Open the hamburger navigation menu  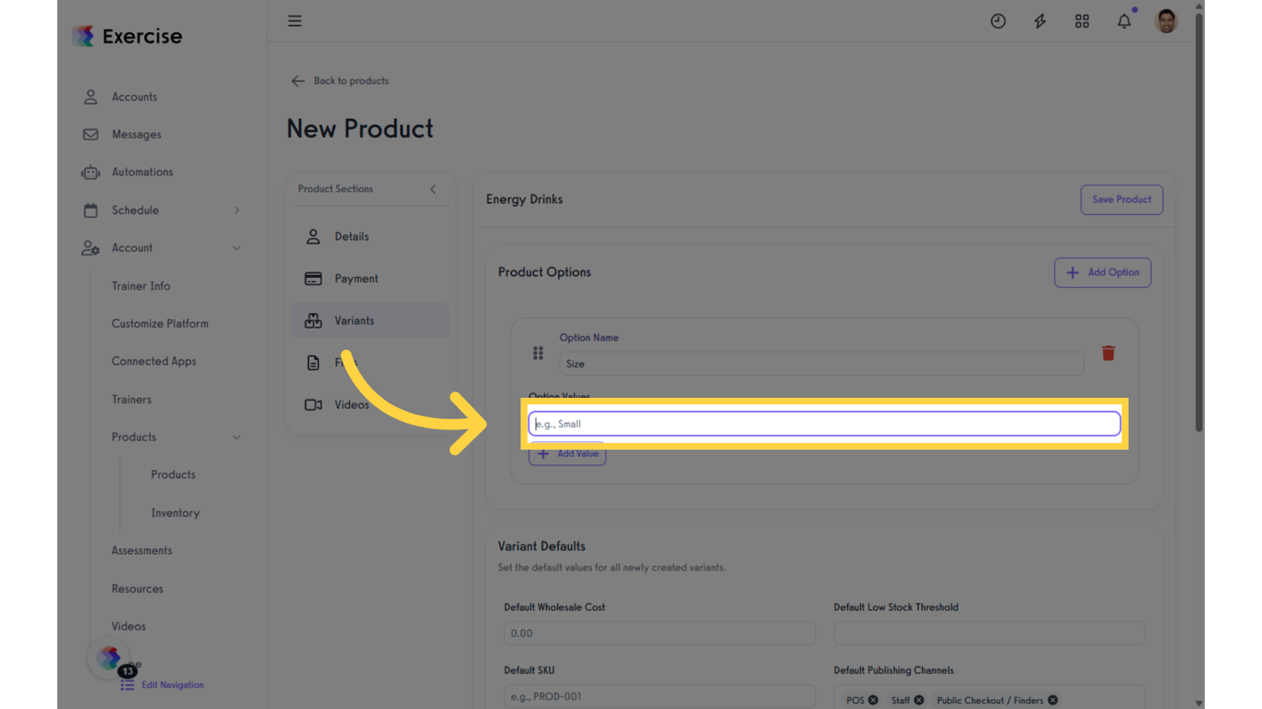click(x=295, y=20)
